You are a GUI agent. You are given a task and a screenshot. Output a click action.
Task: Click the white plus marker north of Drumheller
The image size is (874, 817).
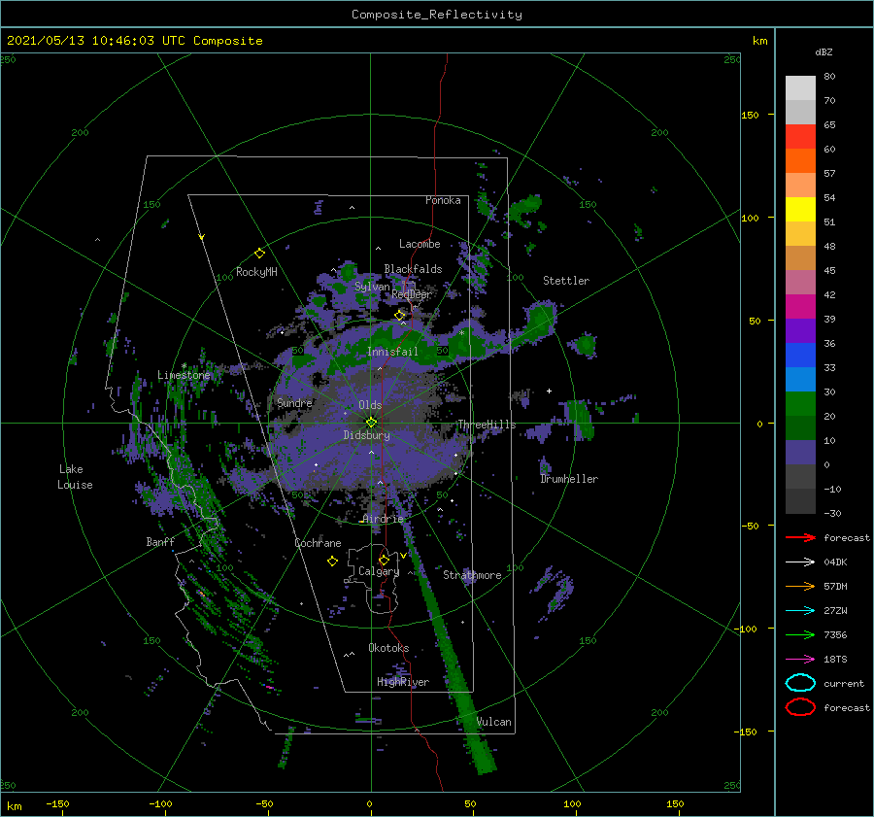[549, 391]
